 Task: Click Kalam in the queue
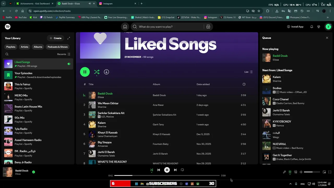(x=277, y=77)
